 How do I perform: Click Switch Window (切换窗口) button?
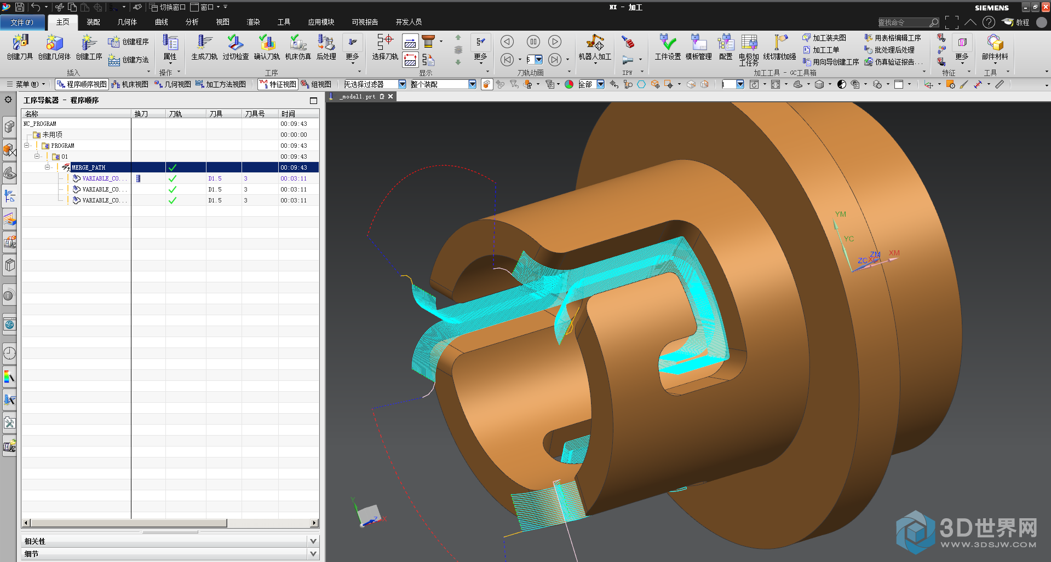pyautogui.click(x=168, y=7)
